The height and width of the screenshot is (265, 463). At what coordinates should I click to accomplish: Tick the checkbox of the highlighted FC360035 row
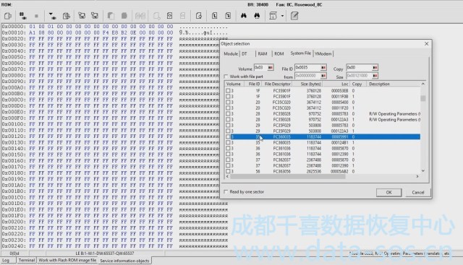click(x=228, y=136)
